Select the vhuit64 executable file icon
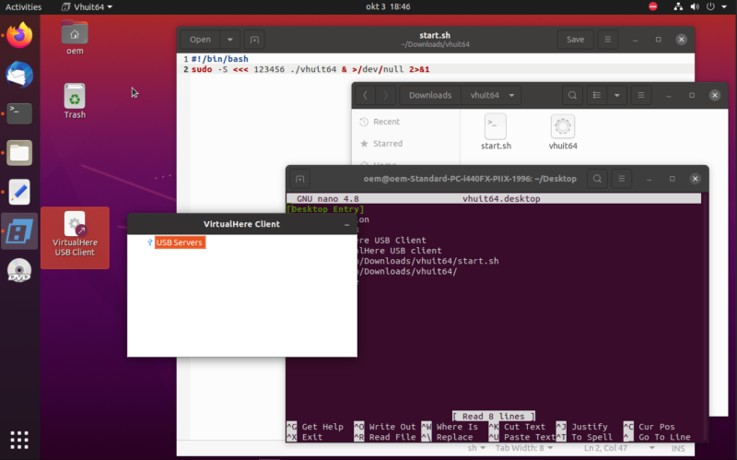The height and width of the screenshot is (460, 737). tap(563, 132)
